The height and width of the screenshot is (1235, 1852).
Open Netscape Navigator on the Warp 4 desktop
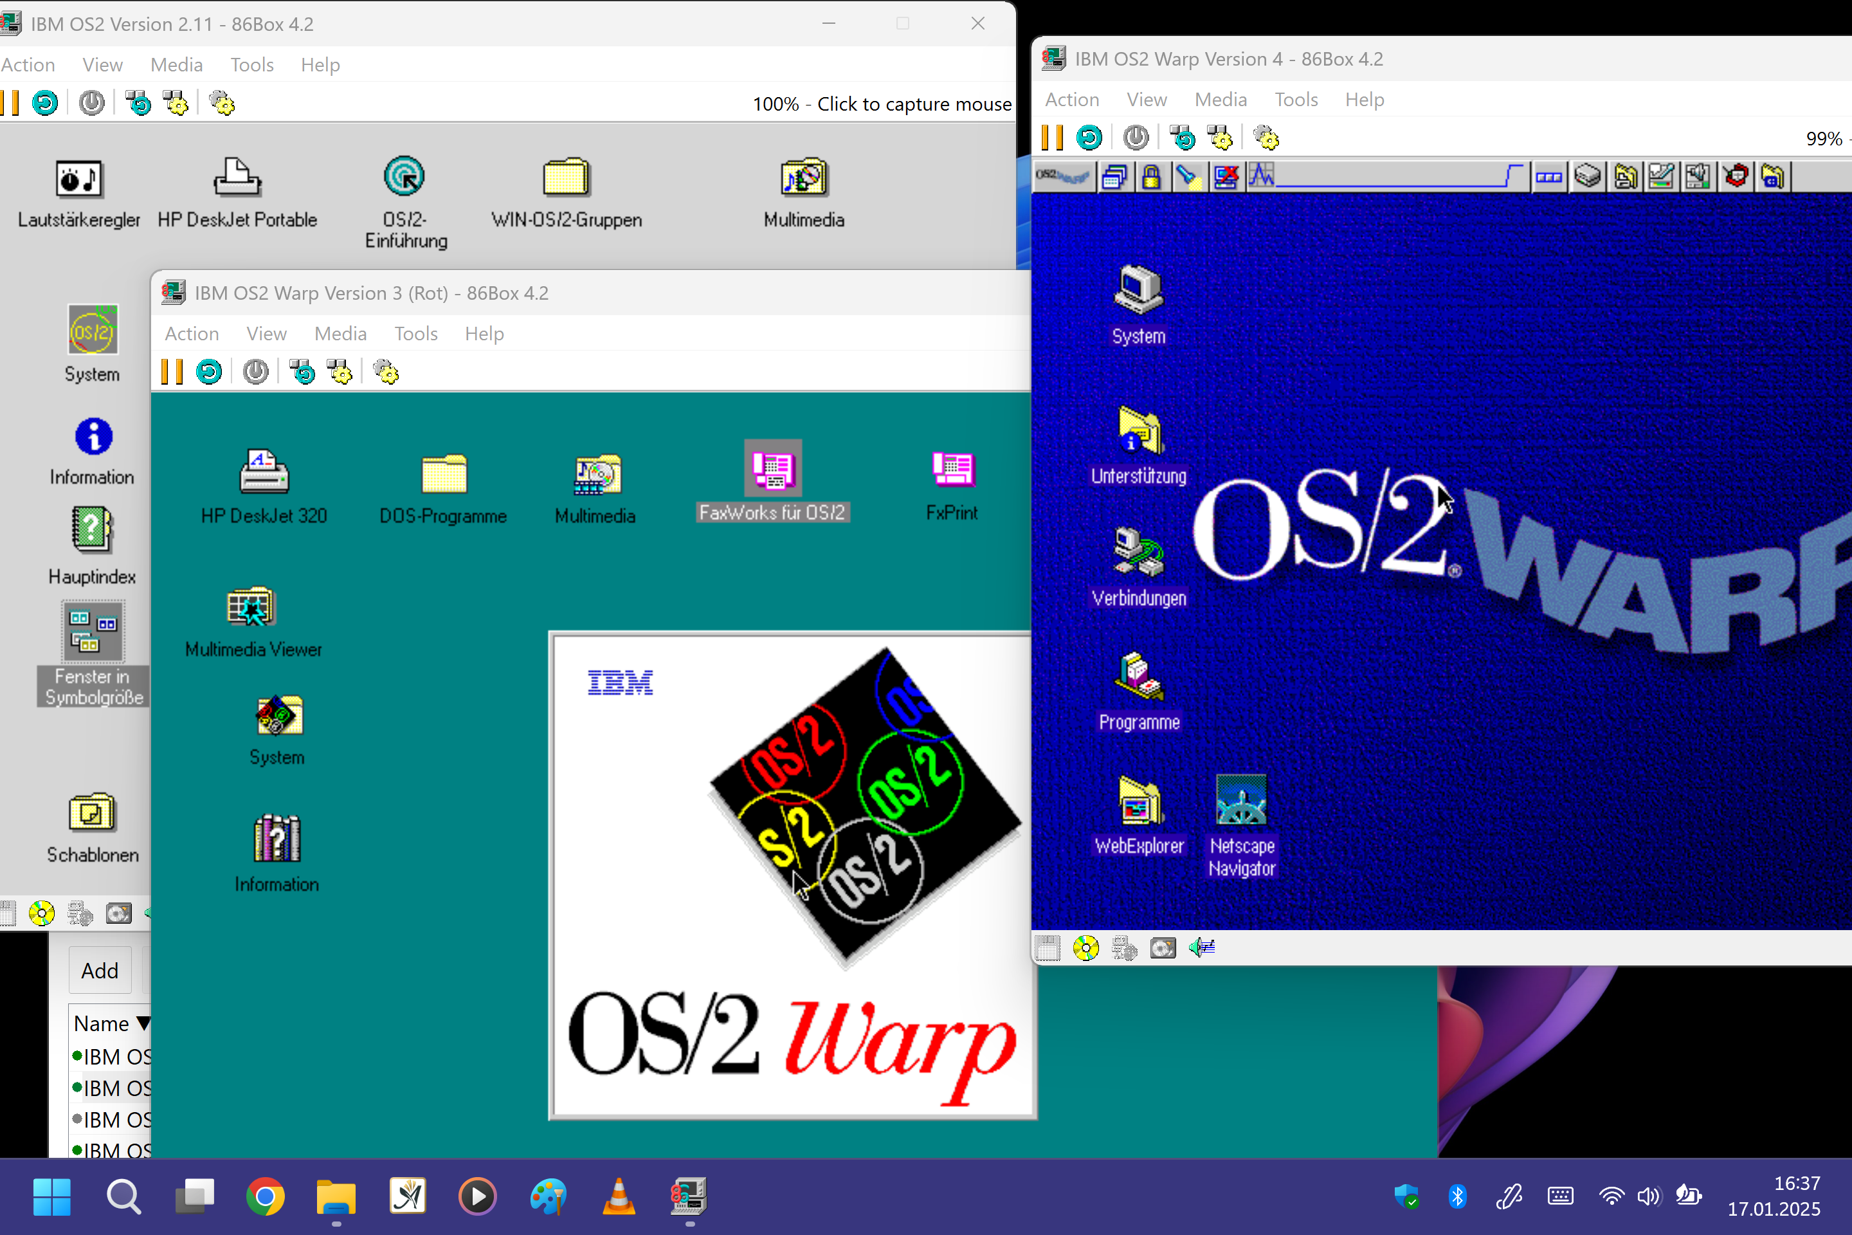pyautogui.click(x=1242, y=826)
